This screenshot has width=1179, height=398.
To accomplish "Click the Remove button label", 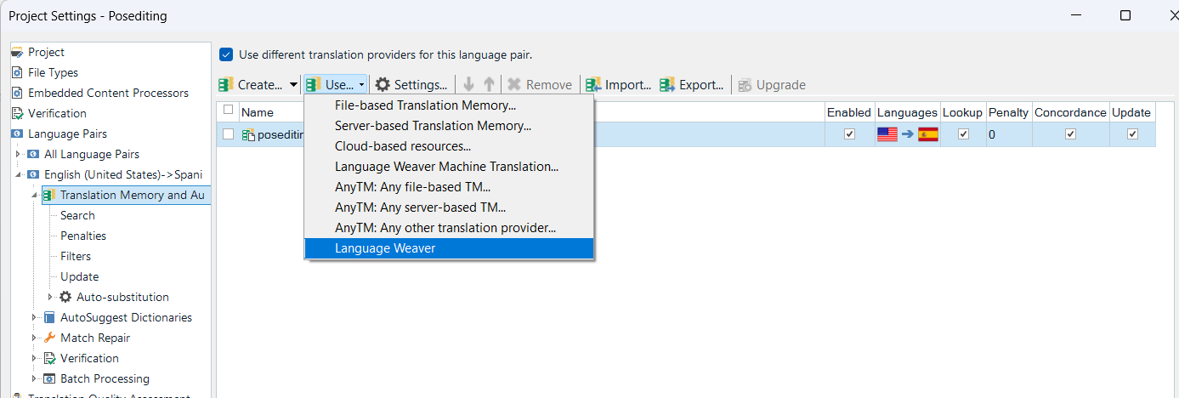I will click(x=549, y=85).
